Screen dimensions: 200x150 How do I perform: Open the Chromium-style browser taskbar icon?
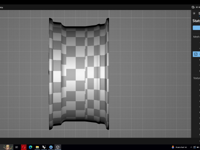(x=51, y=147)
